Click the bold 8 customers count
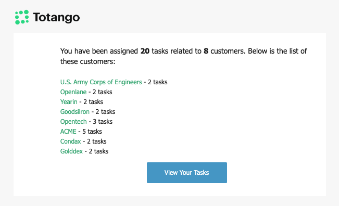 pos(206,51)
